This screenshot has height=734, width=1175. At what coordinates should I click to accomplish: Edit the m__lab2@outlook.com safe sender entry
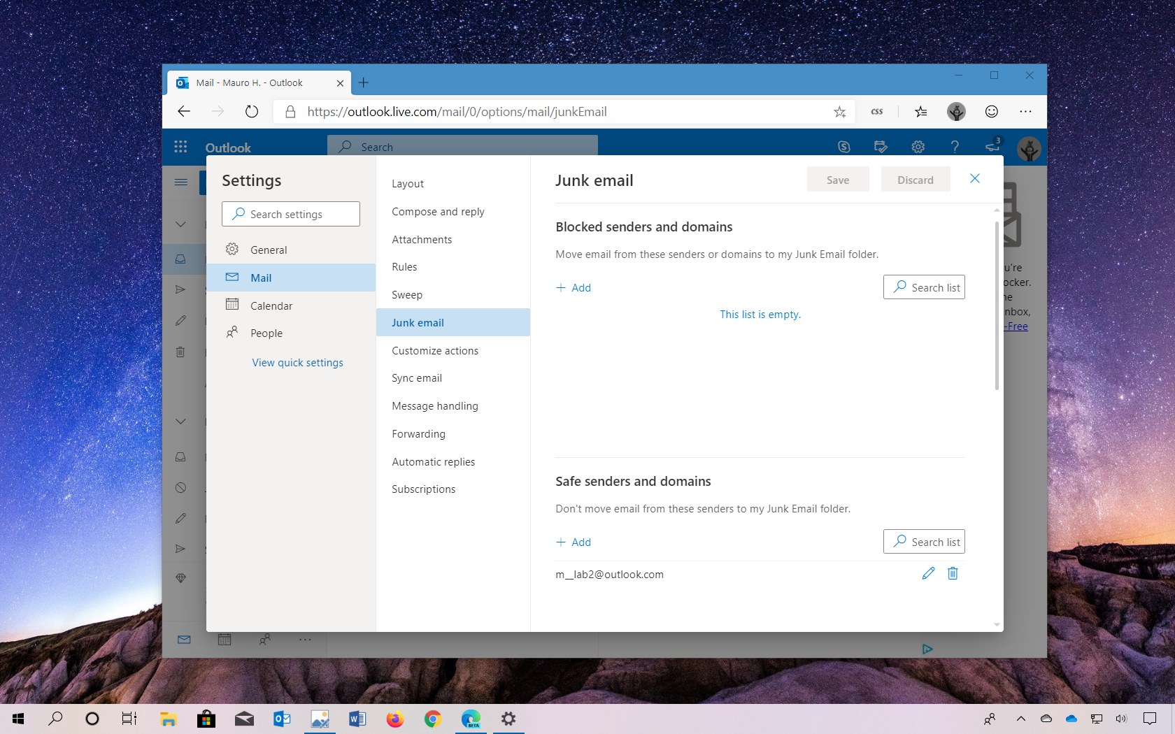tap(928, 573)
